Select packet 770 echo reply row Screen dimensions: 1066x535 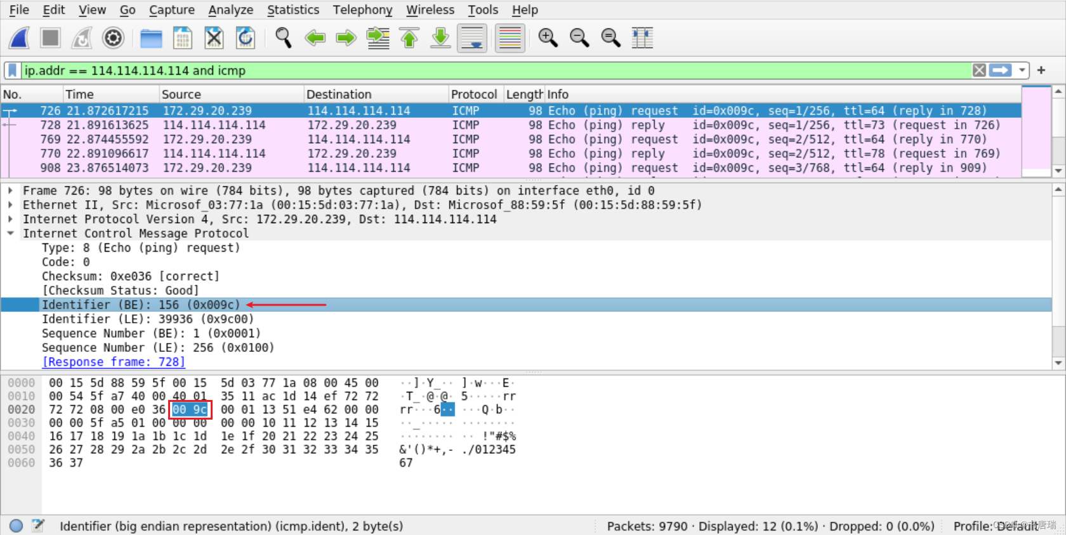(x=511, y=153)
